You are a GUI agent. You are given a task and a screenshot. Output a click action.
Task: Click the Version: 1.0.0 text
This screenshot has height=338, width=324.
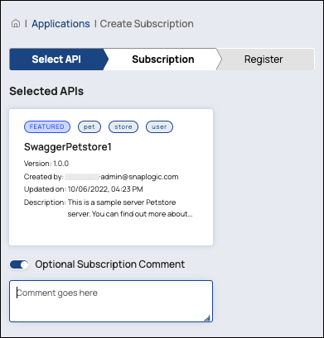click(46, 164)
